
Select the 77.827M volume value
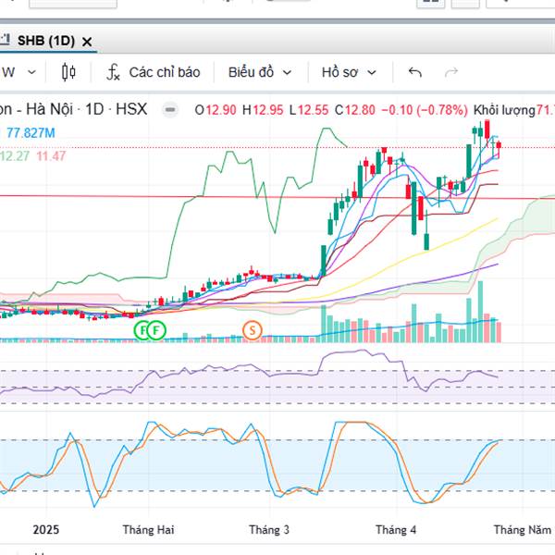31,133
